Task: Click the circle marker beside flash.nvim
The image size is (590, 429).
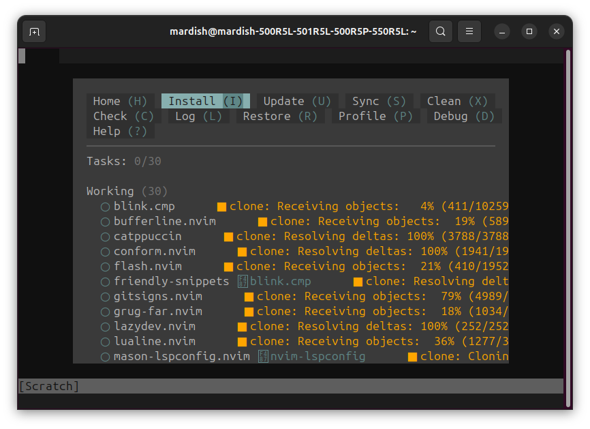Action: pos(105,267)
